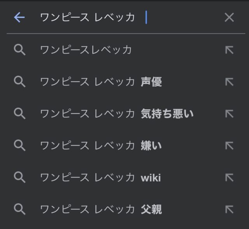Image resolution: width=249 pixels, height=229 pixels.
Task: Clear the search text with X
Action: (229, 17)
